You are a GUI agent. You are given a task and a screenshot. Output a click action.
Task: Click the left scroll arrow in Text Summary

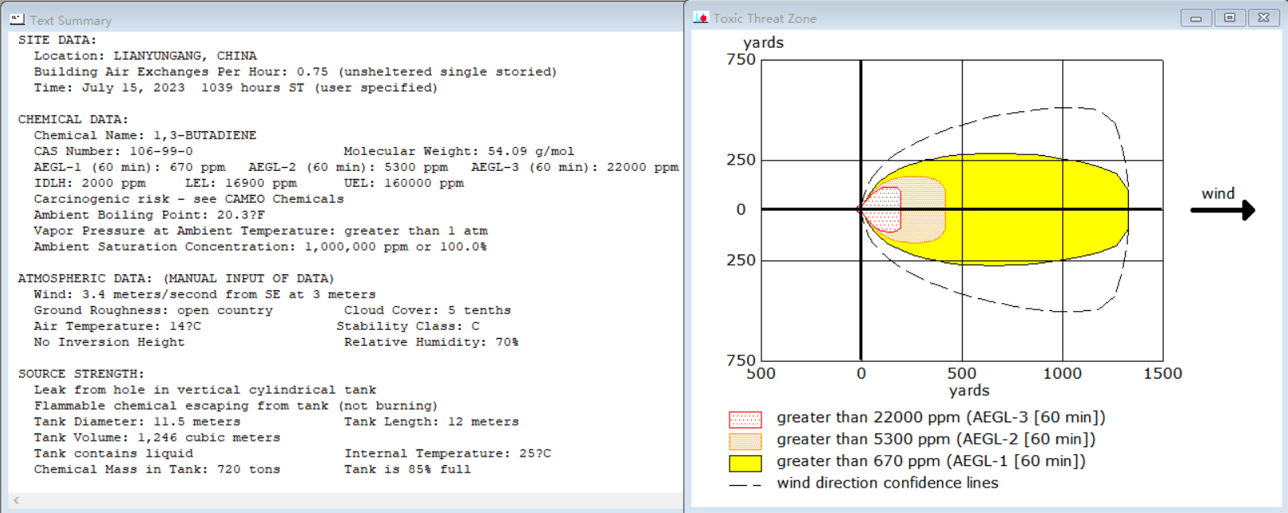pyautogui.click(x=16, y=501)
